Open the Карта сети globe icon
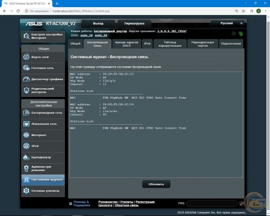The width and height of the screenshot is (270, 216). pyautogui.click(x=26, y=57)
